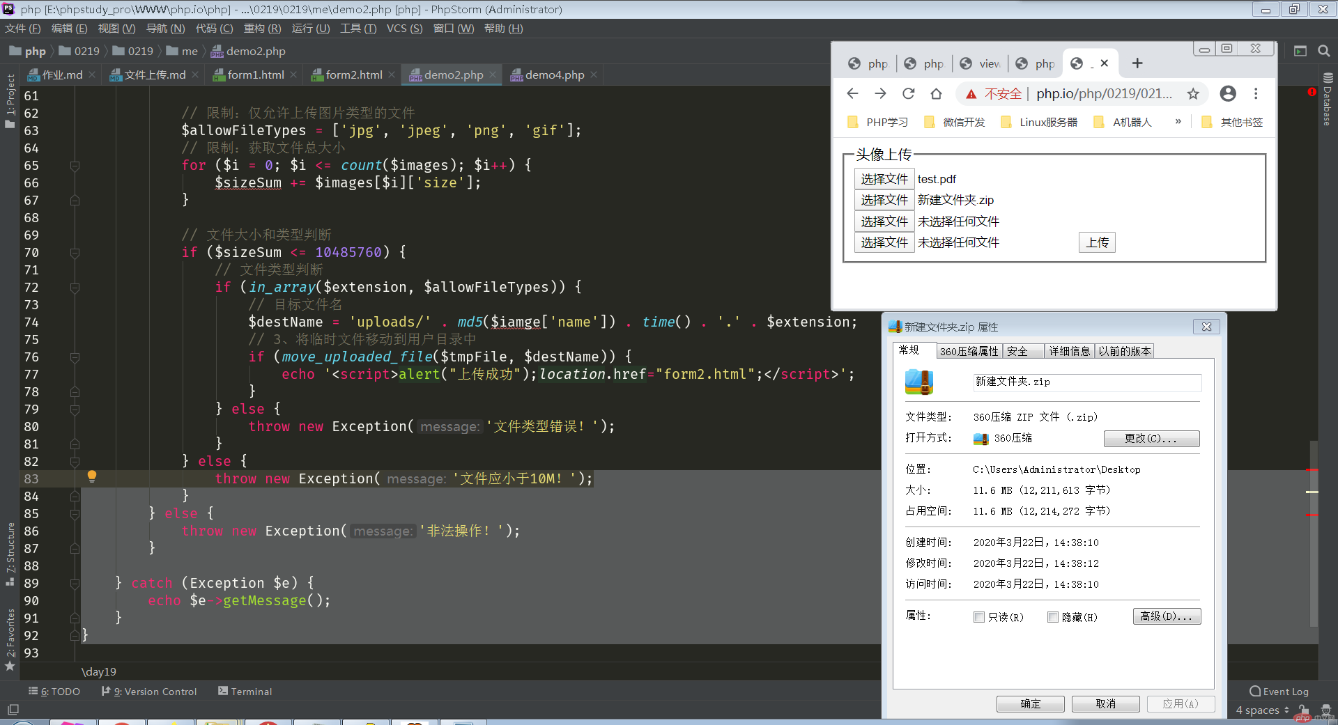Confirm with the 确定 button
1338x725 pixels.
click(x=1030, y=703)
